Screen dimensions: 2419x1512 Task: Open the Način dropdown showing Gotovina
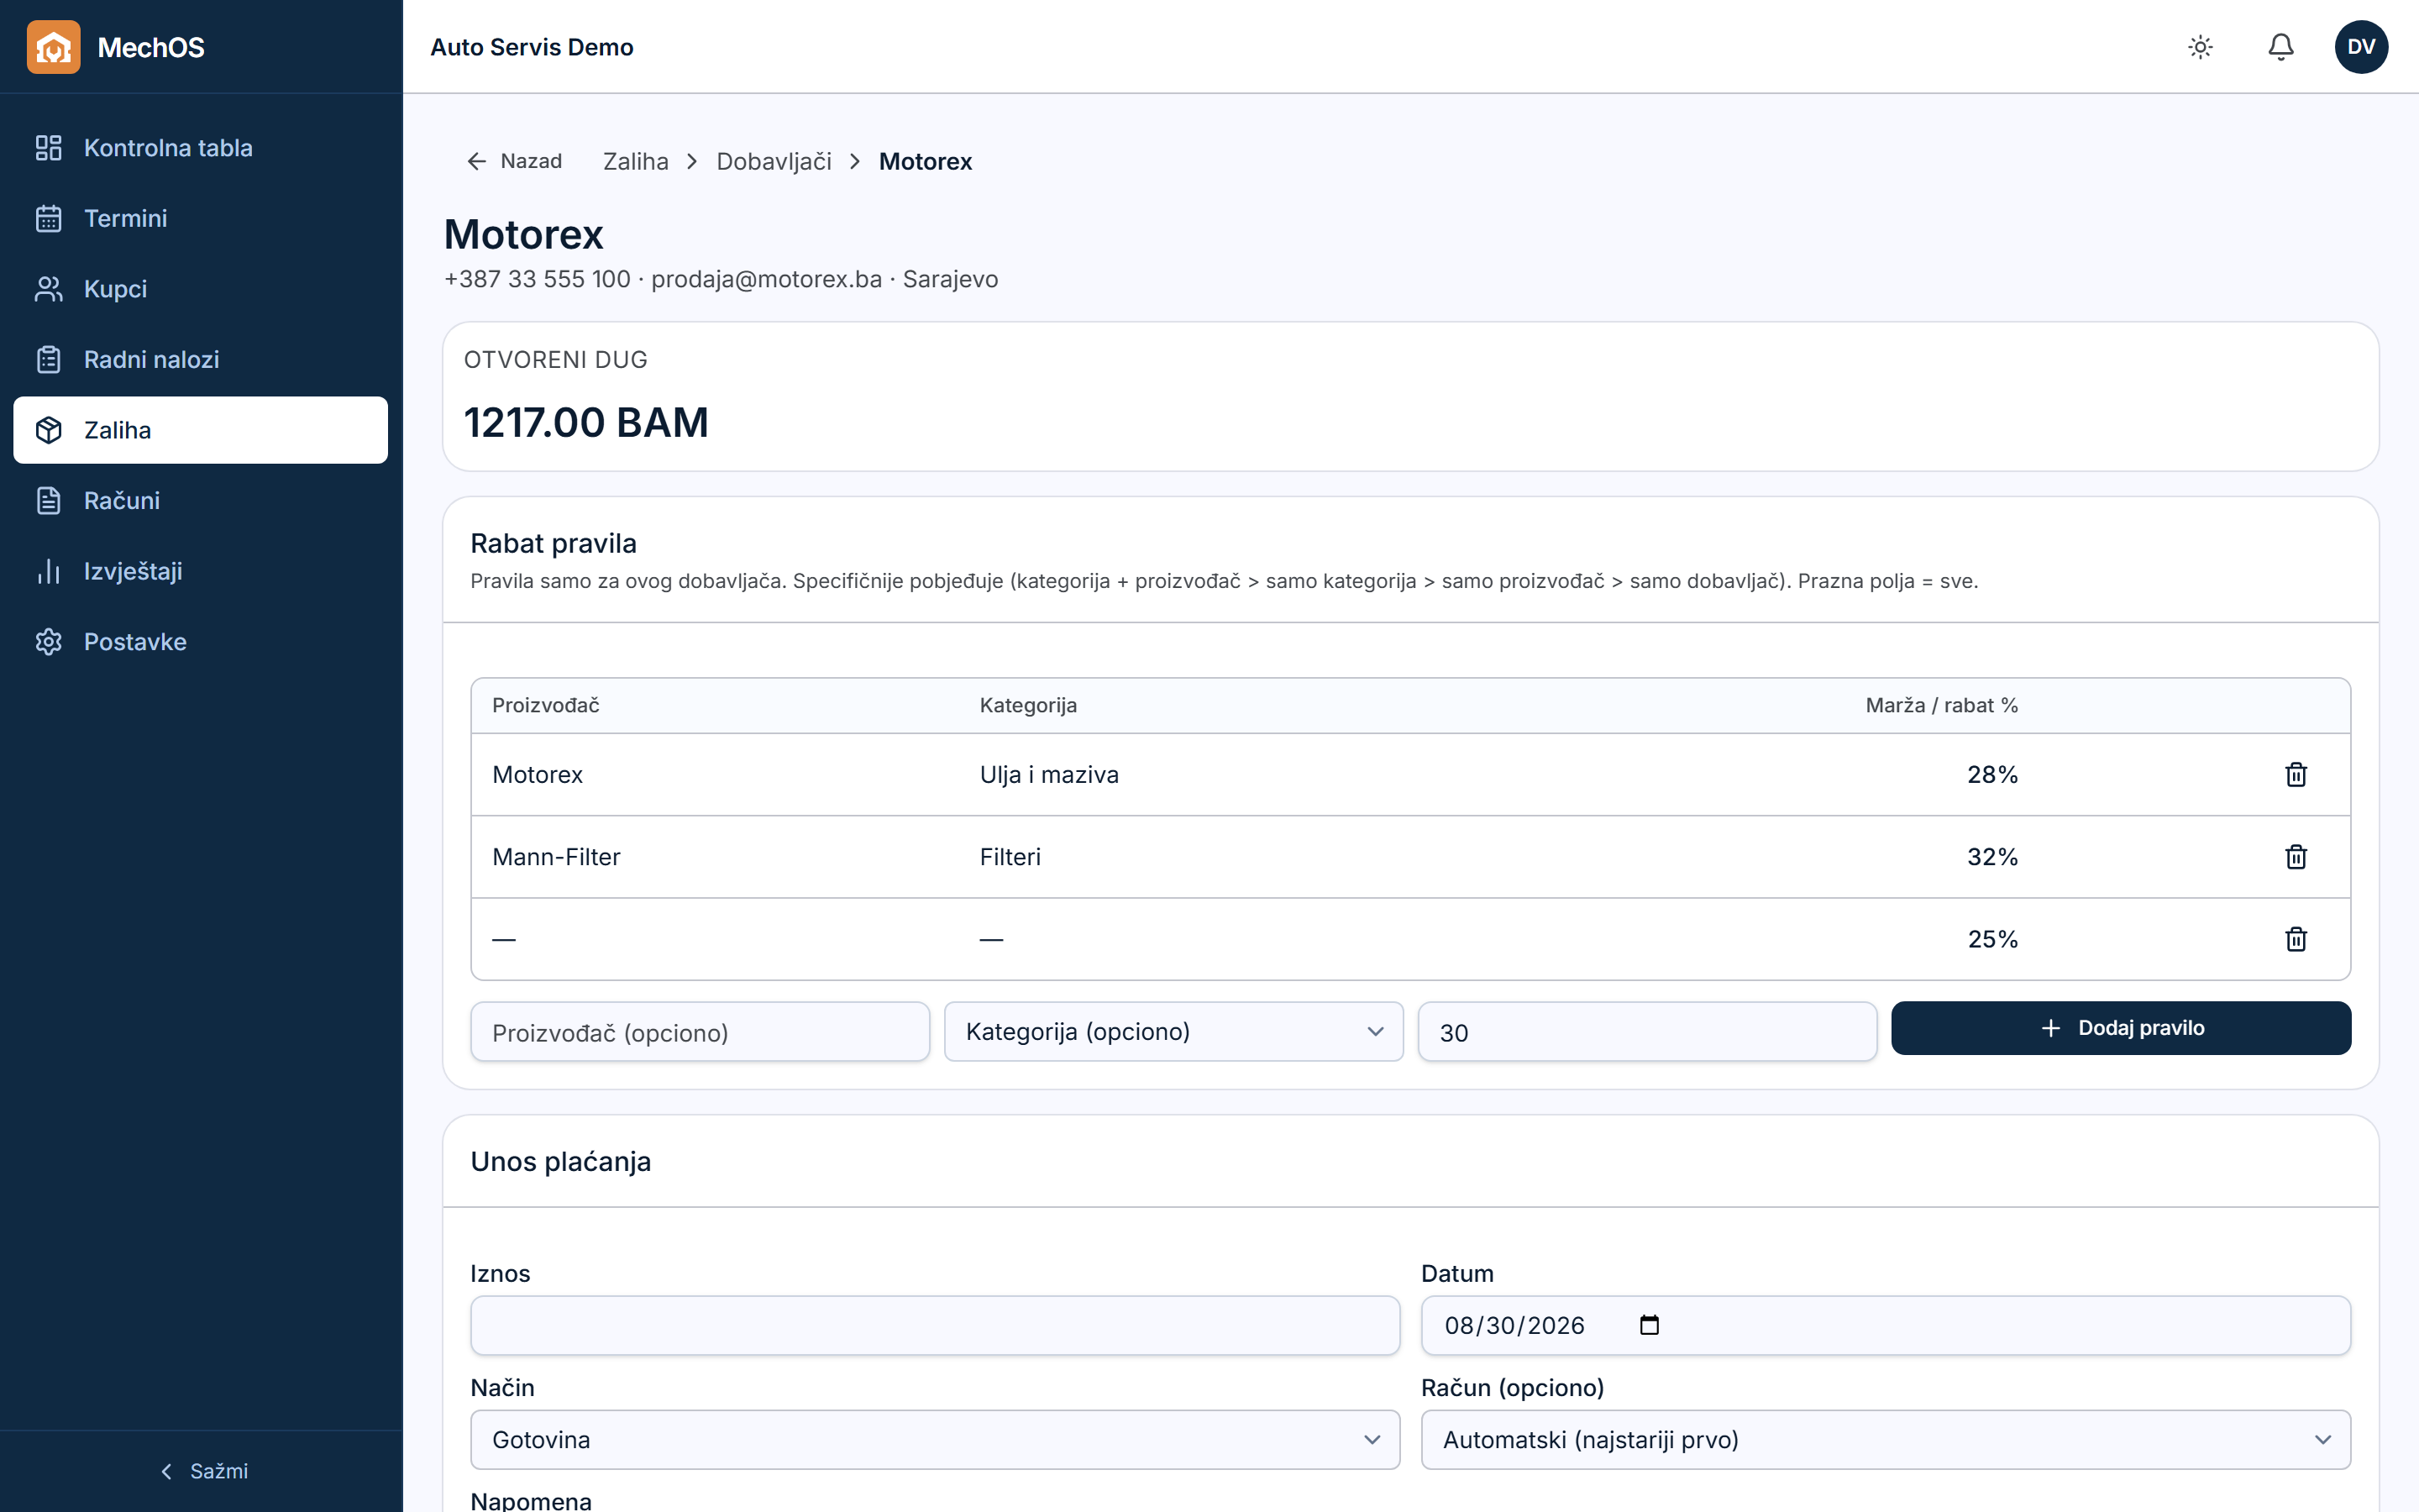click(935, 1440)
